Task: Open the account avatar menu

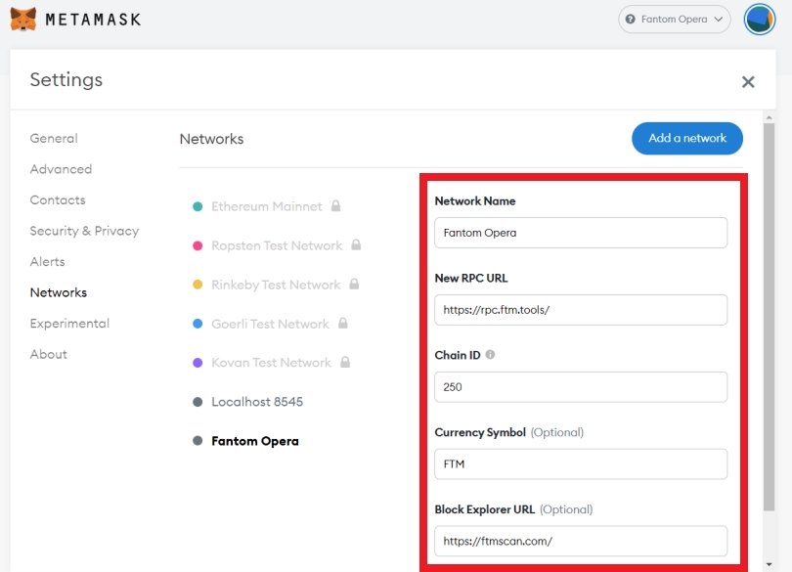Action: click(759, 19)
